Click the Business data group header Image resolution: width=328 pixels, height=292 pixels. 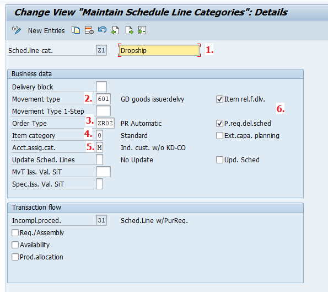pos(155,74)
